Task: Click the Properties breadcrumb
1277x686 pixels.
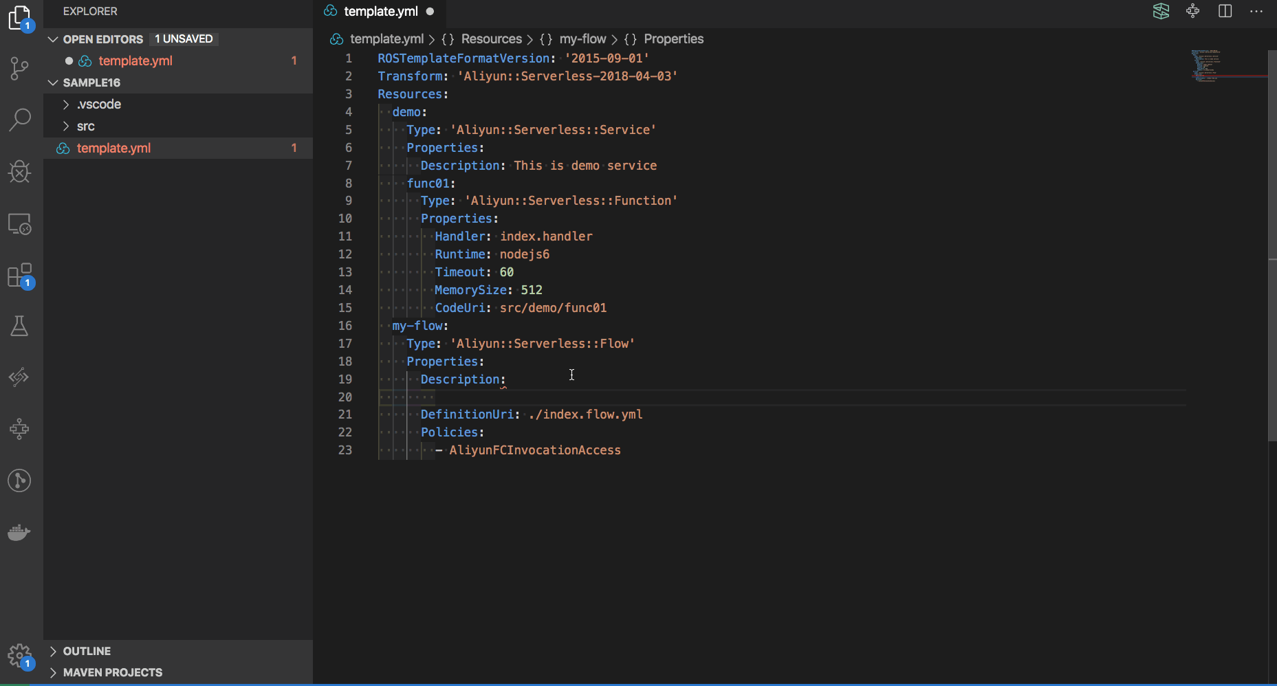Action: [673, 39]
